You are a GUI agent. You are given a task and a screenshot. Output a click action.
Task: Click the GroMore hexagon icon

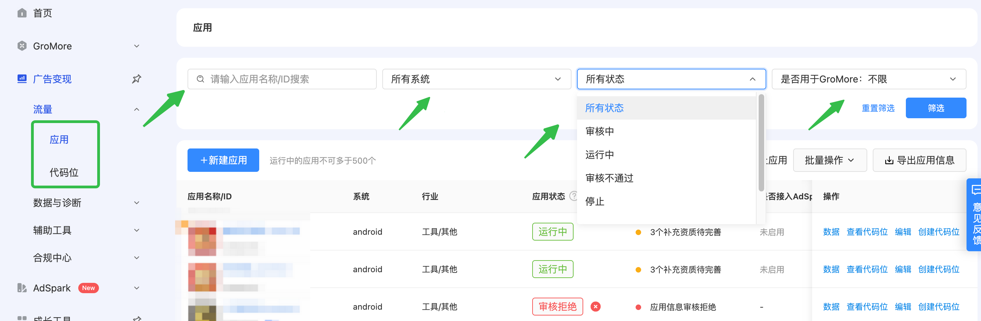point(22,46)
